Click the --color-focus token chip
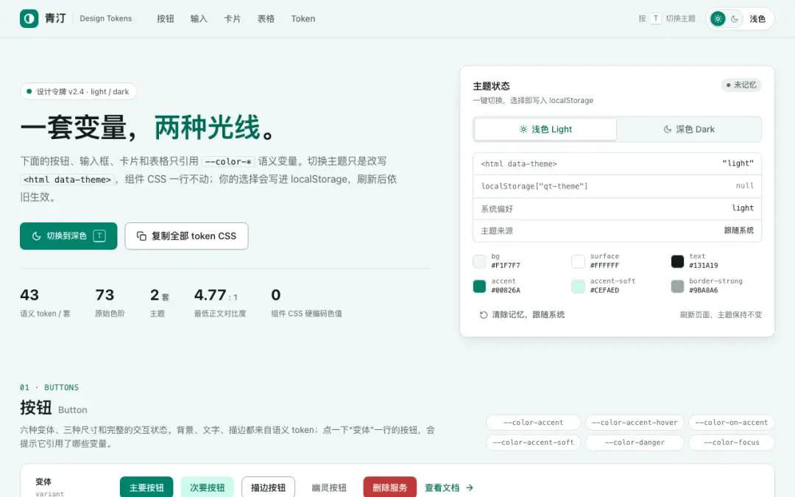The height and width of the screenshot is (497, 795). pos(732,443)
